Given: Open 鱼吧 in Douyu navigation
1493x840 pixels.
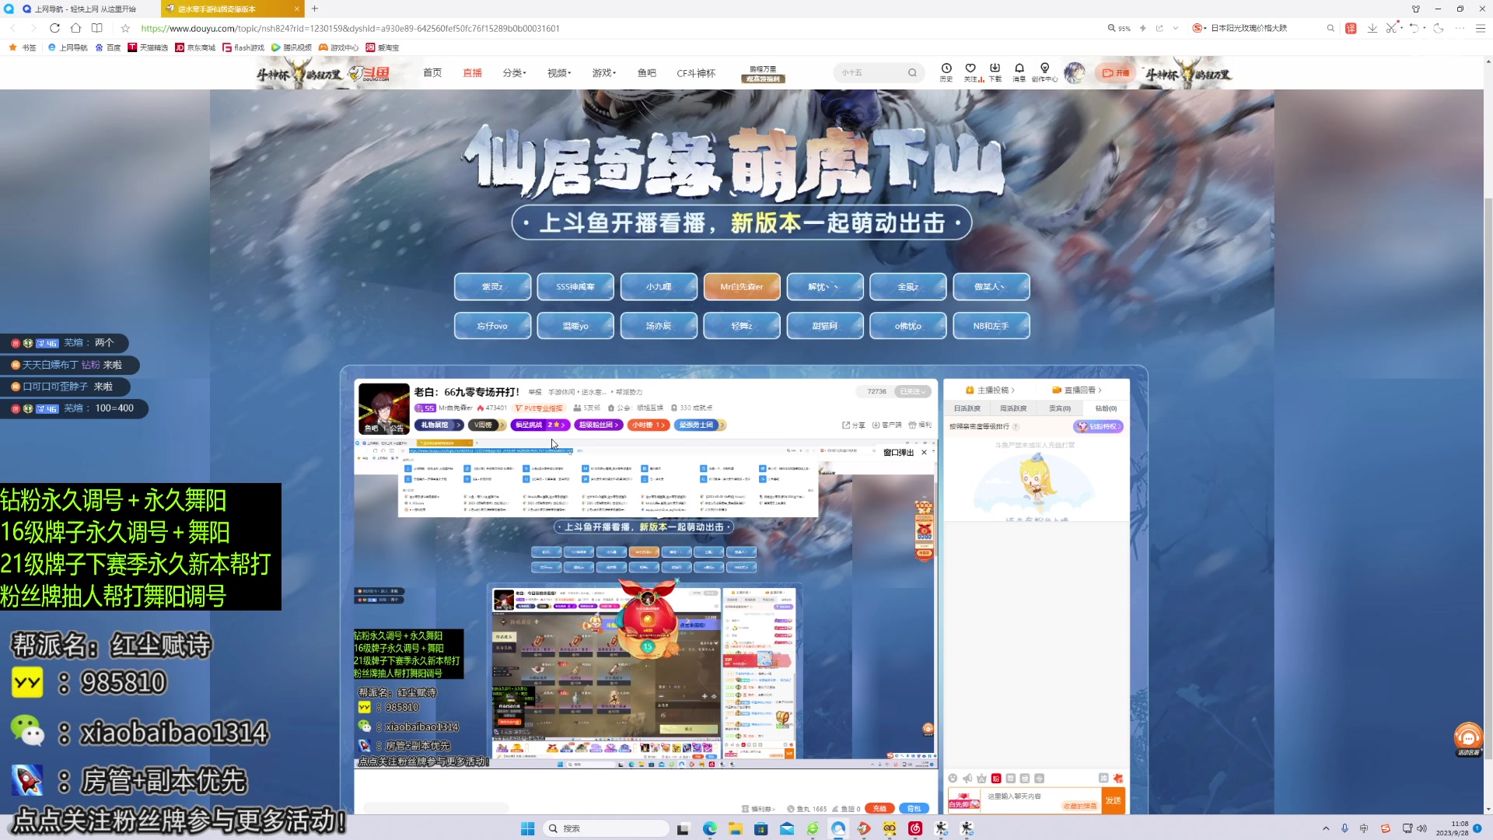Looking at the screenshot, I should click(647, 73).
